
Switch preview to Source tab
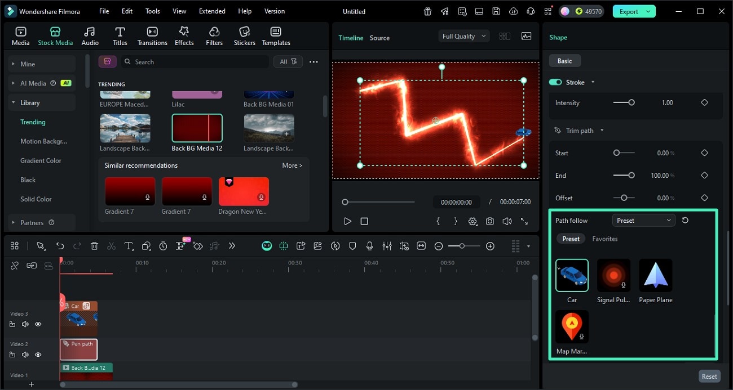pos(379,38)
